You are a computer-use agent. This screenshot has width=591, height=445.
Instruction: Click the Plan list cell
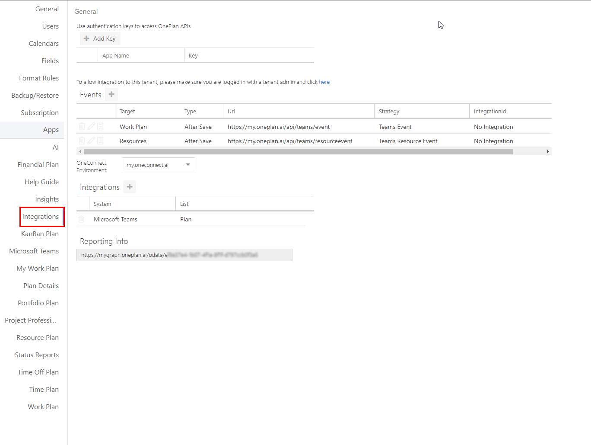186,219
